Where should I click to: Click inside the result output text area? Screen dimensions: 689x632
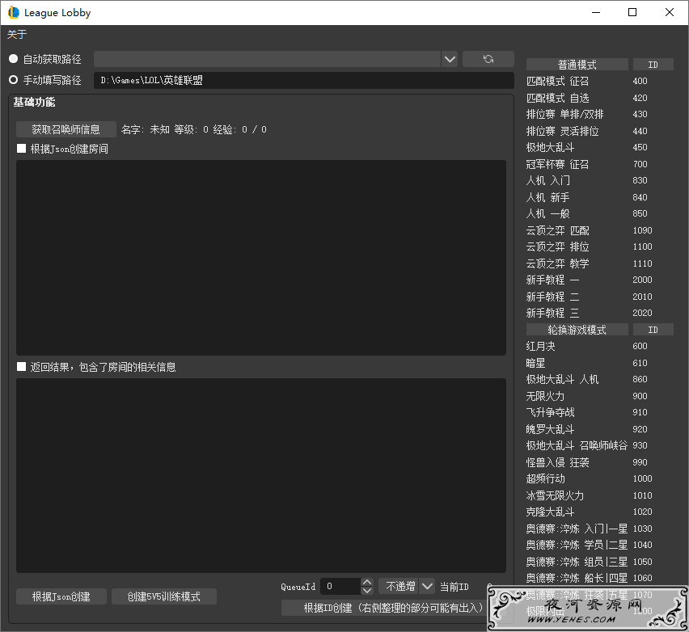[x=261, y=476]
